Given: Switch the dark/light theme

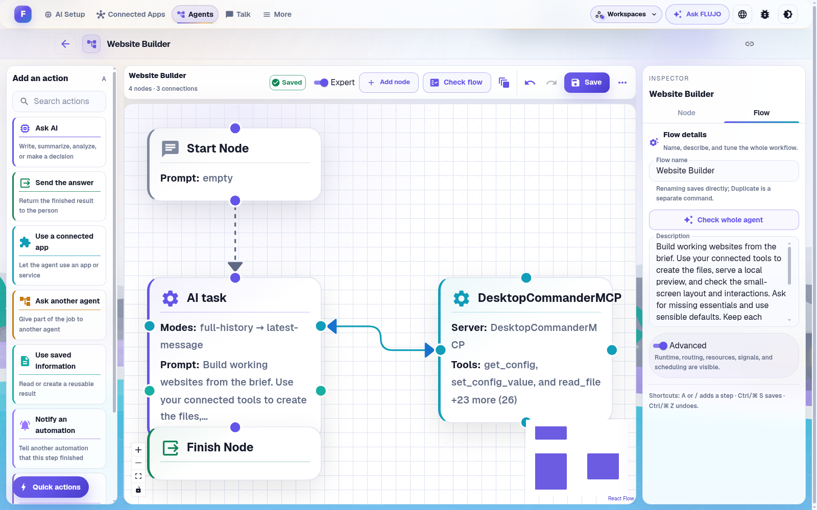Looking at the screenshot, I should pos(788,14).
